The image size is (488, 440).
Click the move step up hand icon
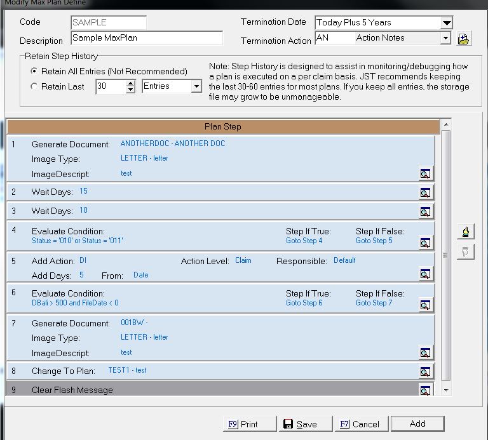click(465, 232)
